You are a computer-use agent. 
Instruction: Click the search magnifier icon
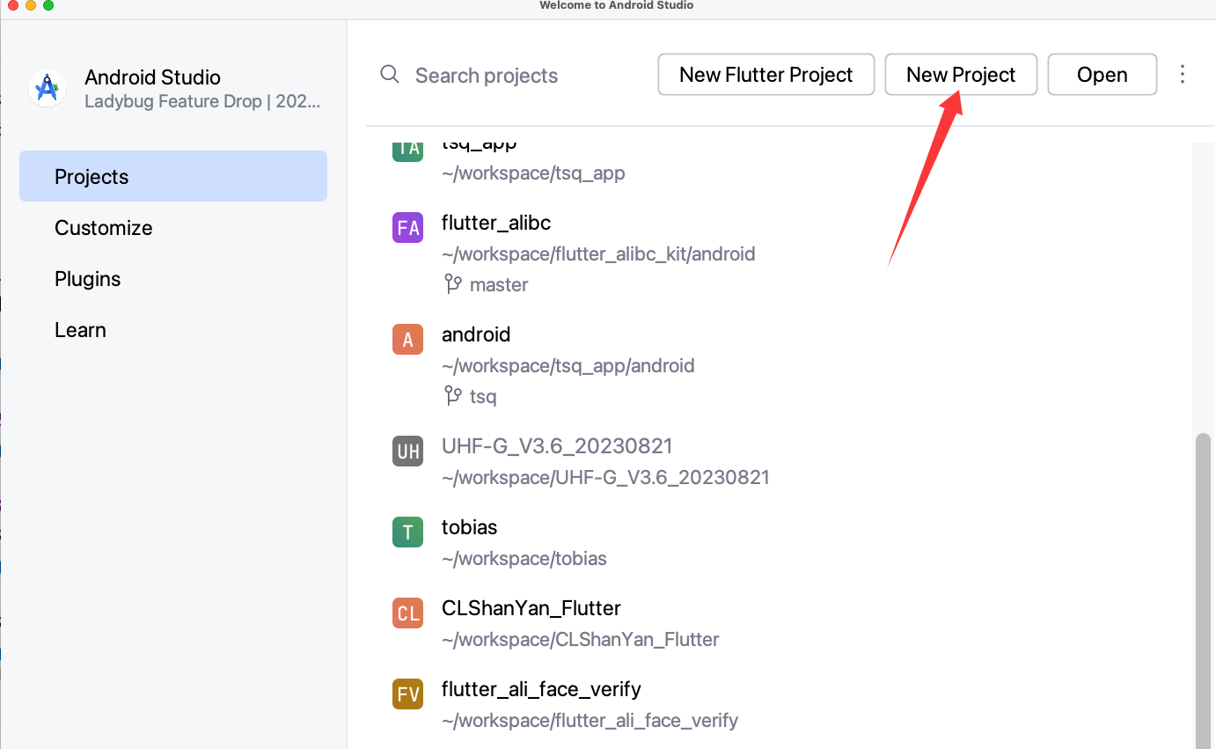pyautogui.click(x=390, y=75)
